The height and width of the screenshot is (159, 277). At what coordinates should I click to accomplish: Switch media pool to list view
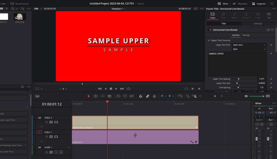(x=6, y=9)
